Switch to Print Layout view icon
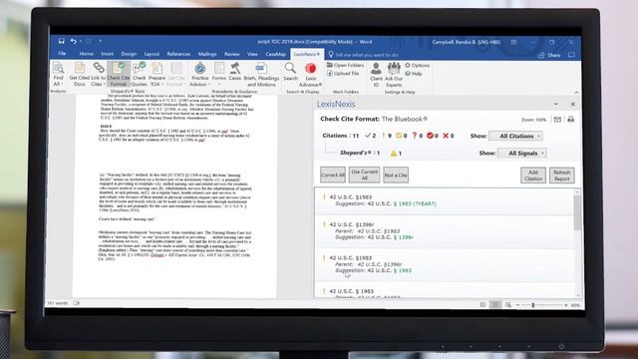638x359 pixels. 495,305
